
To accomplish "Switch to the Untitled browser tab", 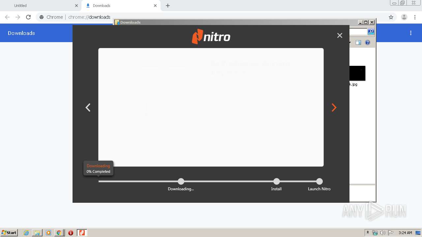I will [x=41, y=6].
